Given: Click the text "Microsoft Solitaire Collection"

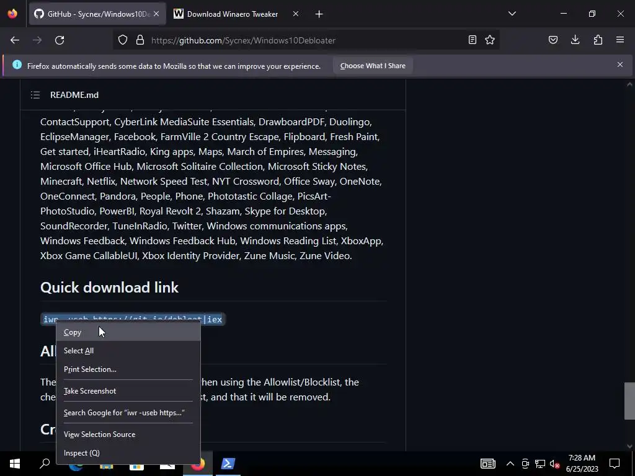Looking at the screenshot, I should [x=200, y=166].
